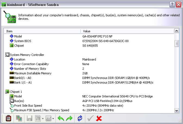Click the scrollbar up arrow
Screen dimensions: 183x124
tap(176, 31)
